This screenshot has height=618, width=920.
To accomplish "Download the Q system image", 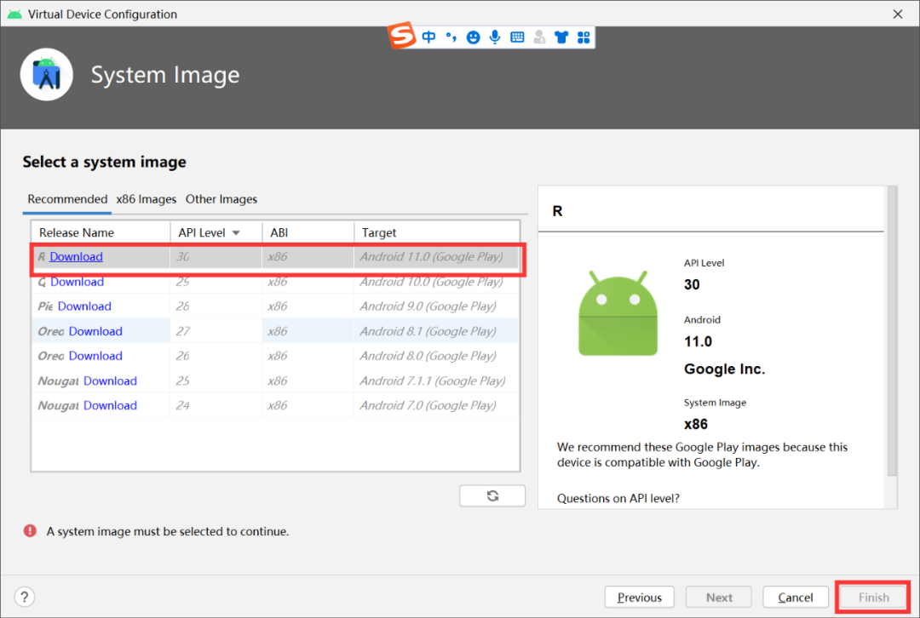I will point(77,282).
